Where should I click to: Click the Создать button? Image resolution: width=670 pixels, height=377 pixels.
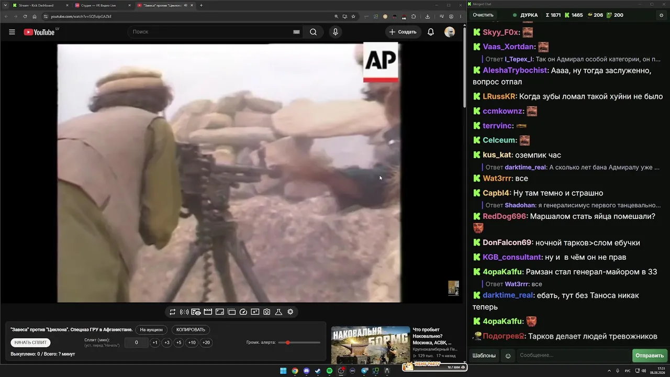point(403,32)
